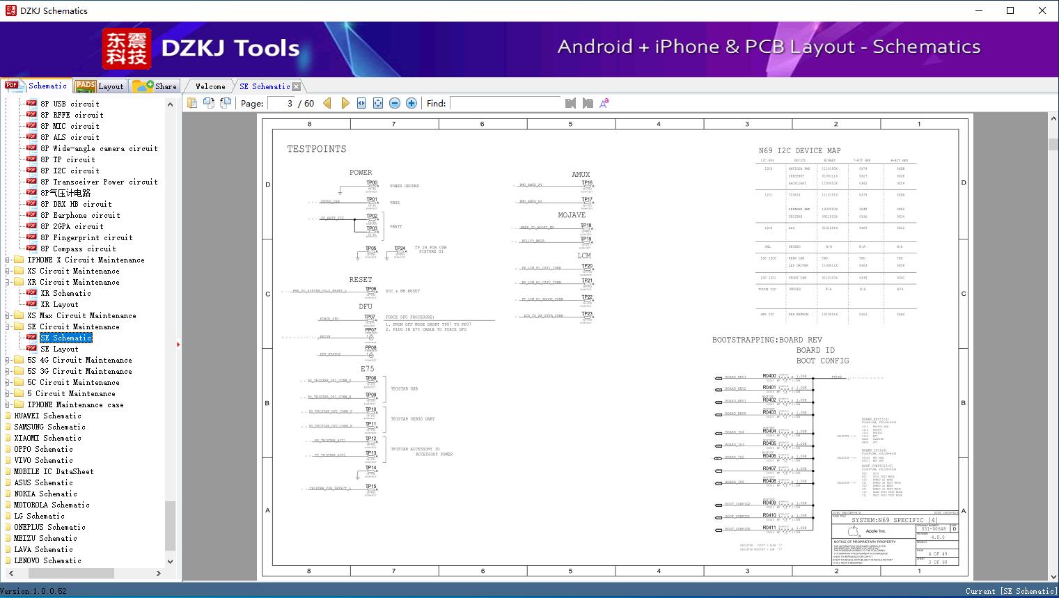Open the OPPO Schematic folder
This screenshot has height=598, width=1059.
(43, 449)
